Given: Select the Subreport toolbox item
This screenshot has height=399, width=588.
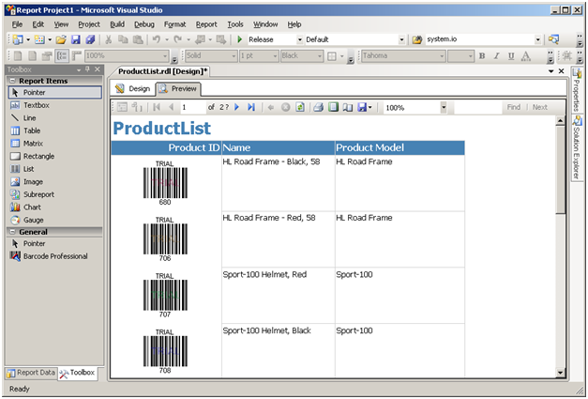Looking at the screenshot, I should click(x=54, y=194).
